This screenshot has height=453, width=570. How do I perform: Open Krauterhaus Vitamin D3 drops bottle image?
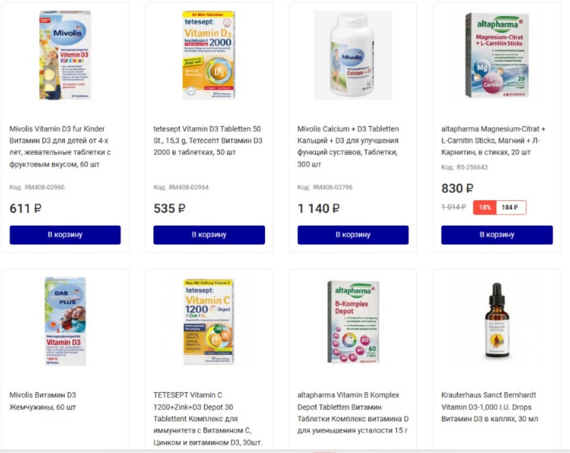pos(497,320)
